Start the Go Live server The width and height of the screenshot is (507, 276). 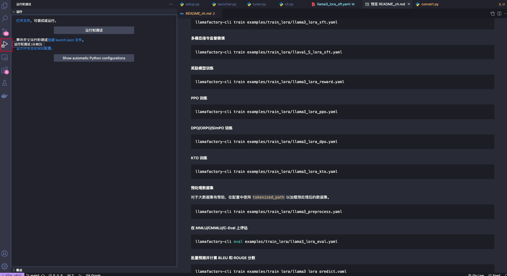[x=476, y=275]
